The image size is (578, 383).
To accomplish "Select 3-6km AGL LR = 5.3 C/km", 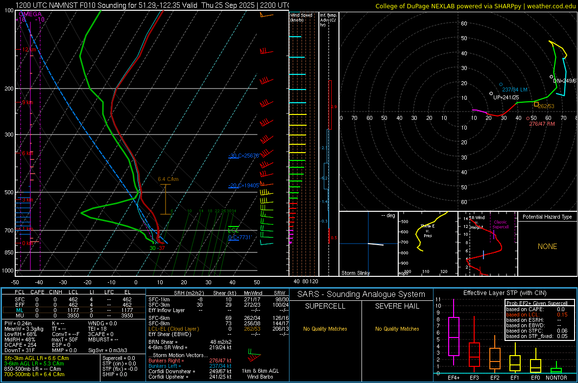I will [34, 363].
